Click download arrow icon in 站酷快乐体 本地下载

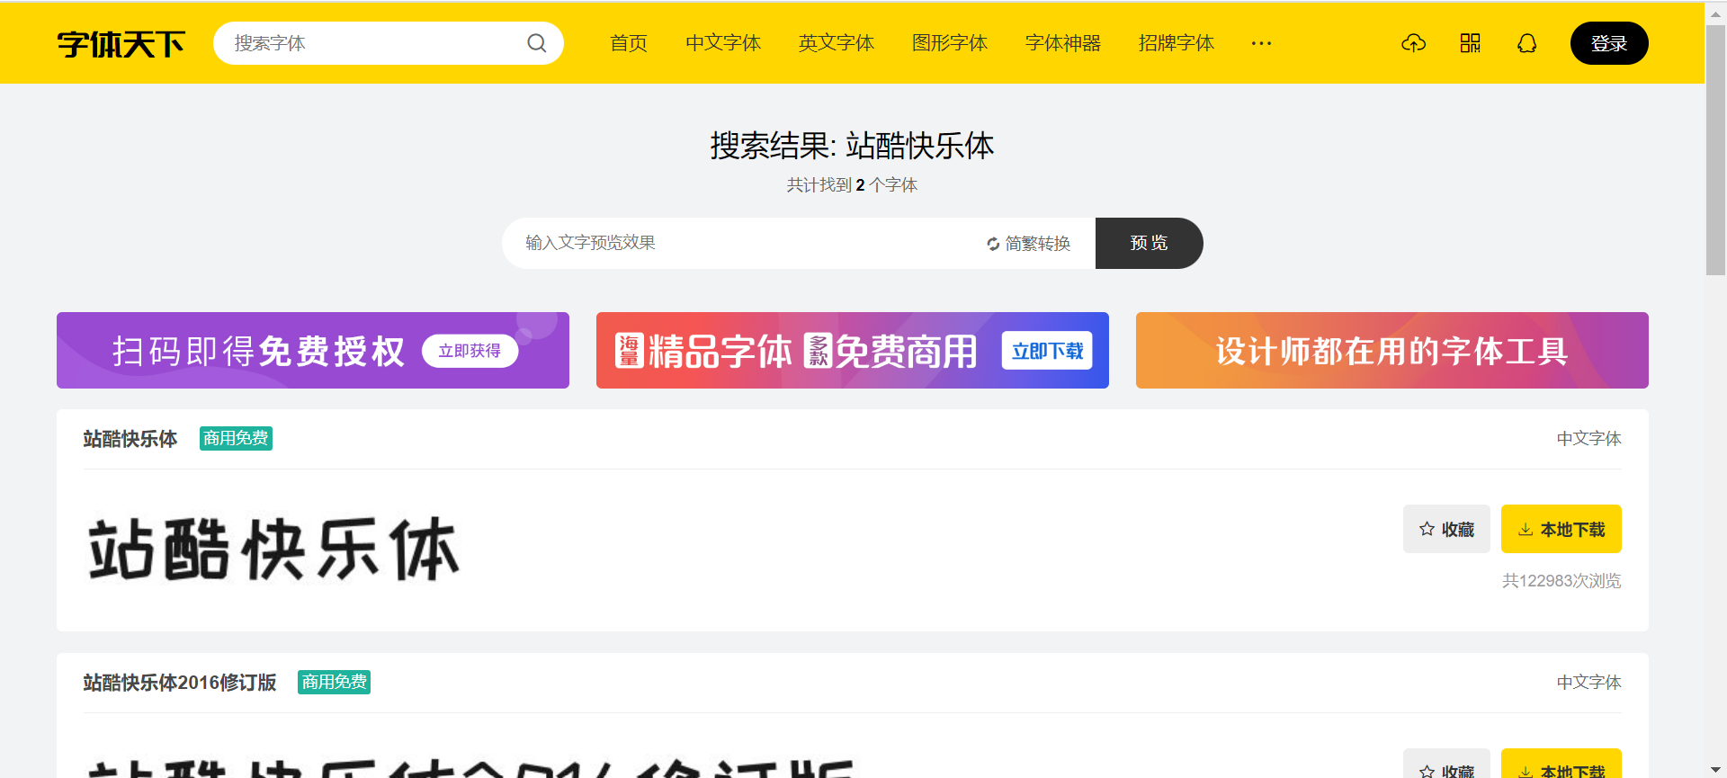pos(1526,530)
